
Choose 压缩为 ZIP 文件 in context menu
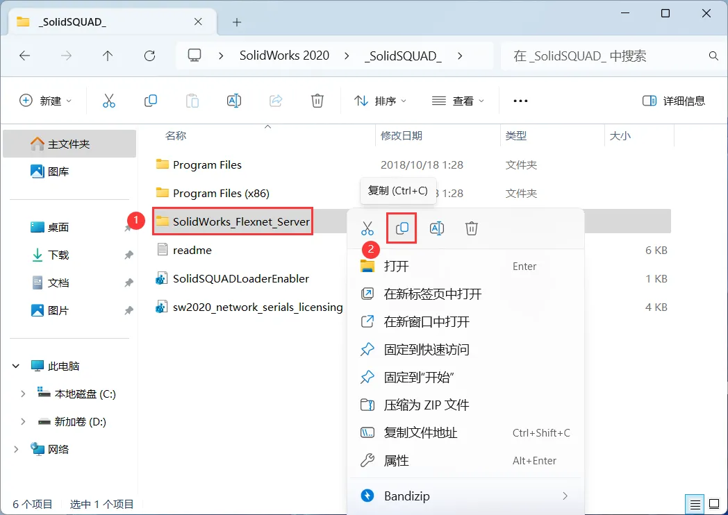465,405
